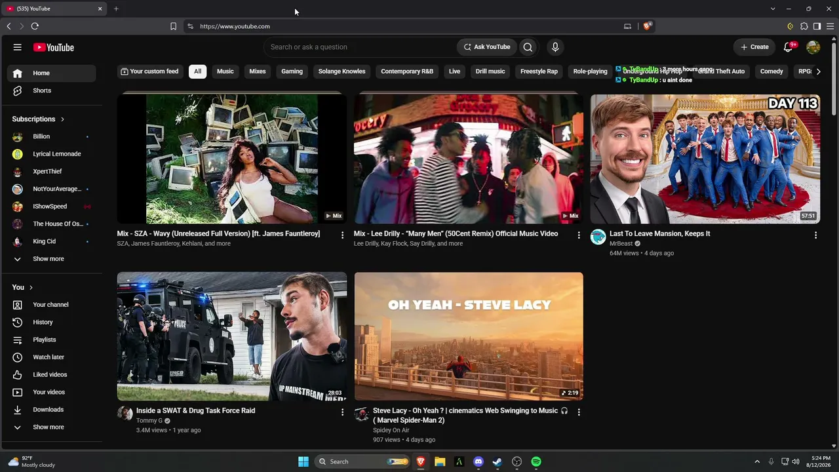Open Liked videos in sidebar
This screenshot has width=839, height=472.
coord(52,375)
